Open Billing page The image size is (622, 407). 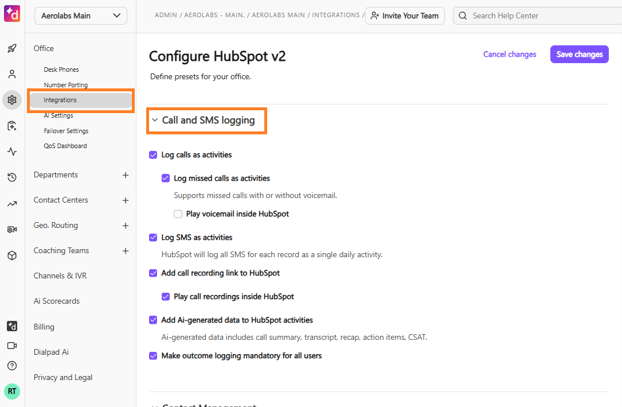(x=44, y=327)
